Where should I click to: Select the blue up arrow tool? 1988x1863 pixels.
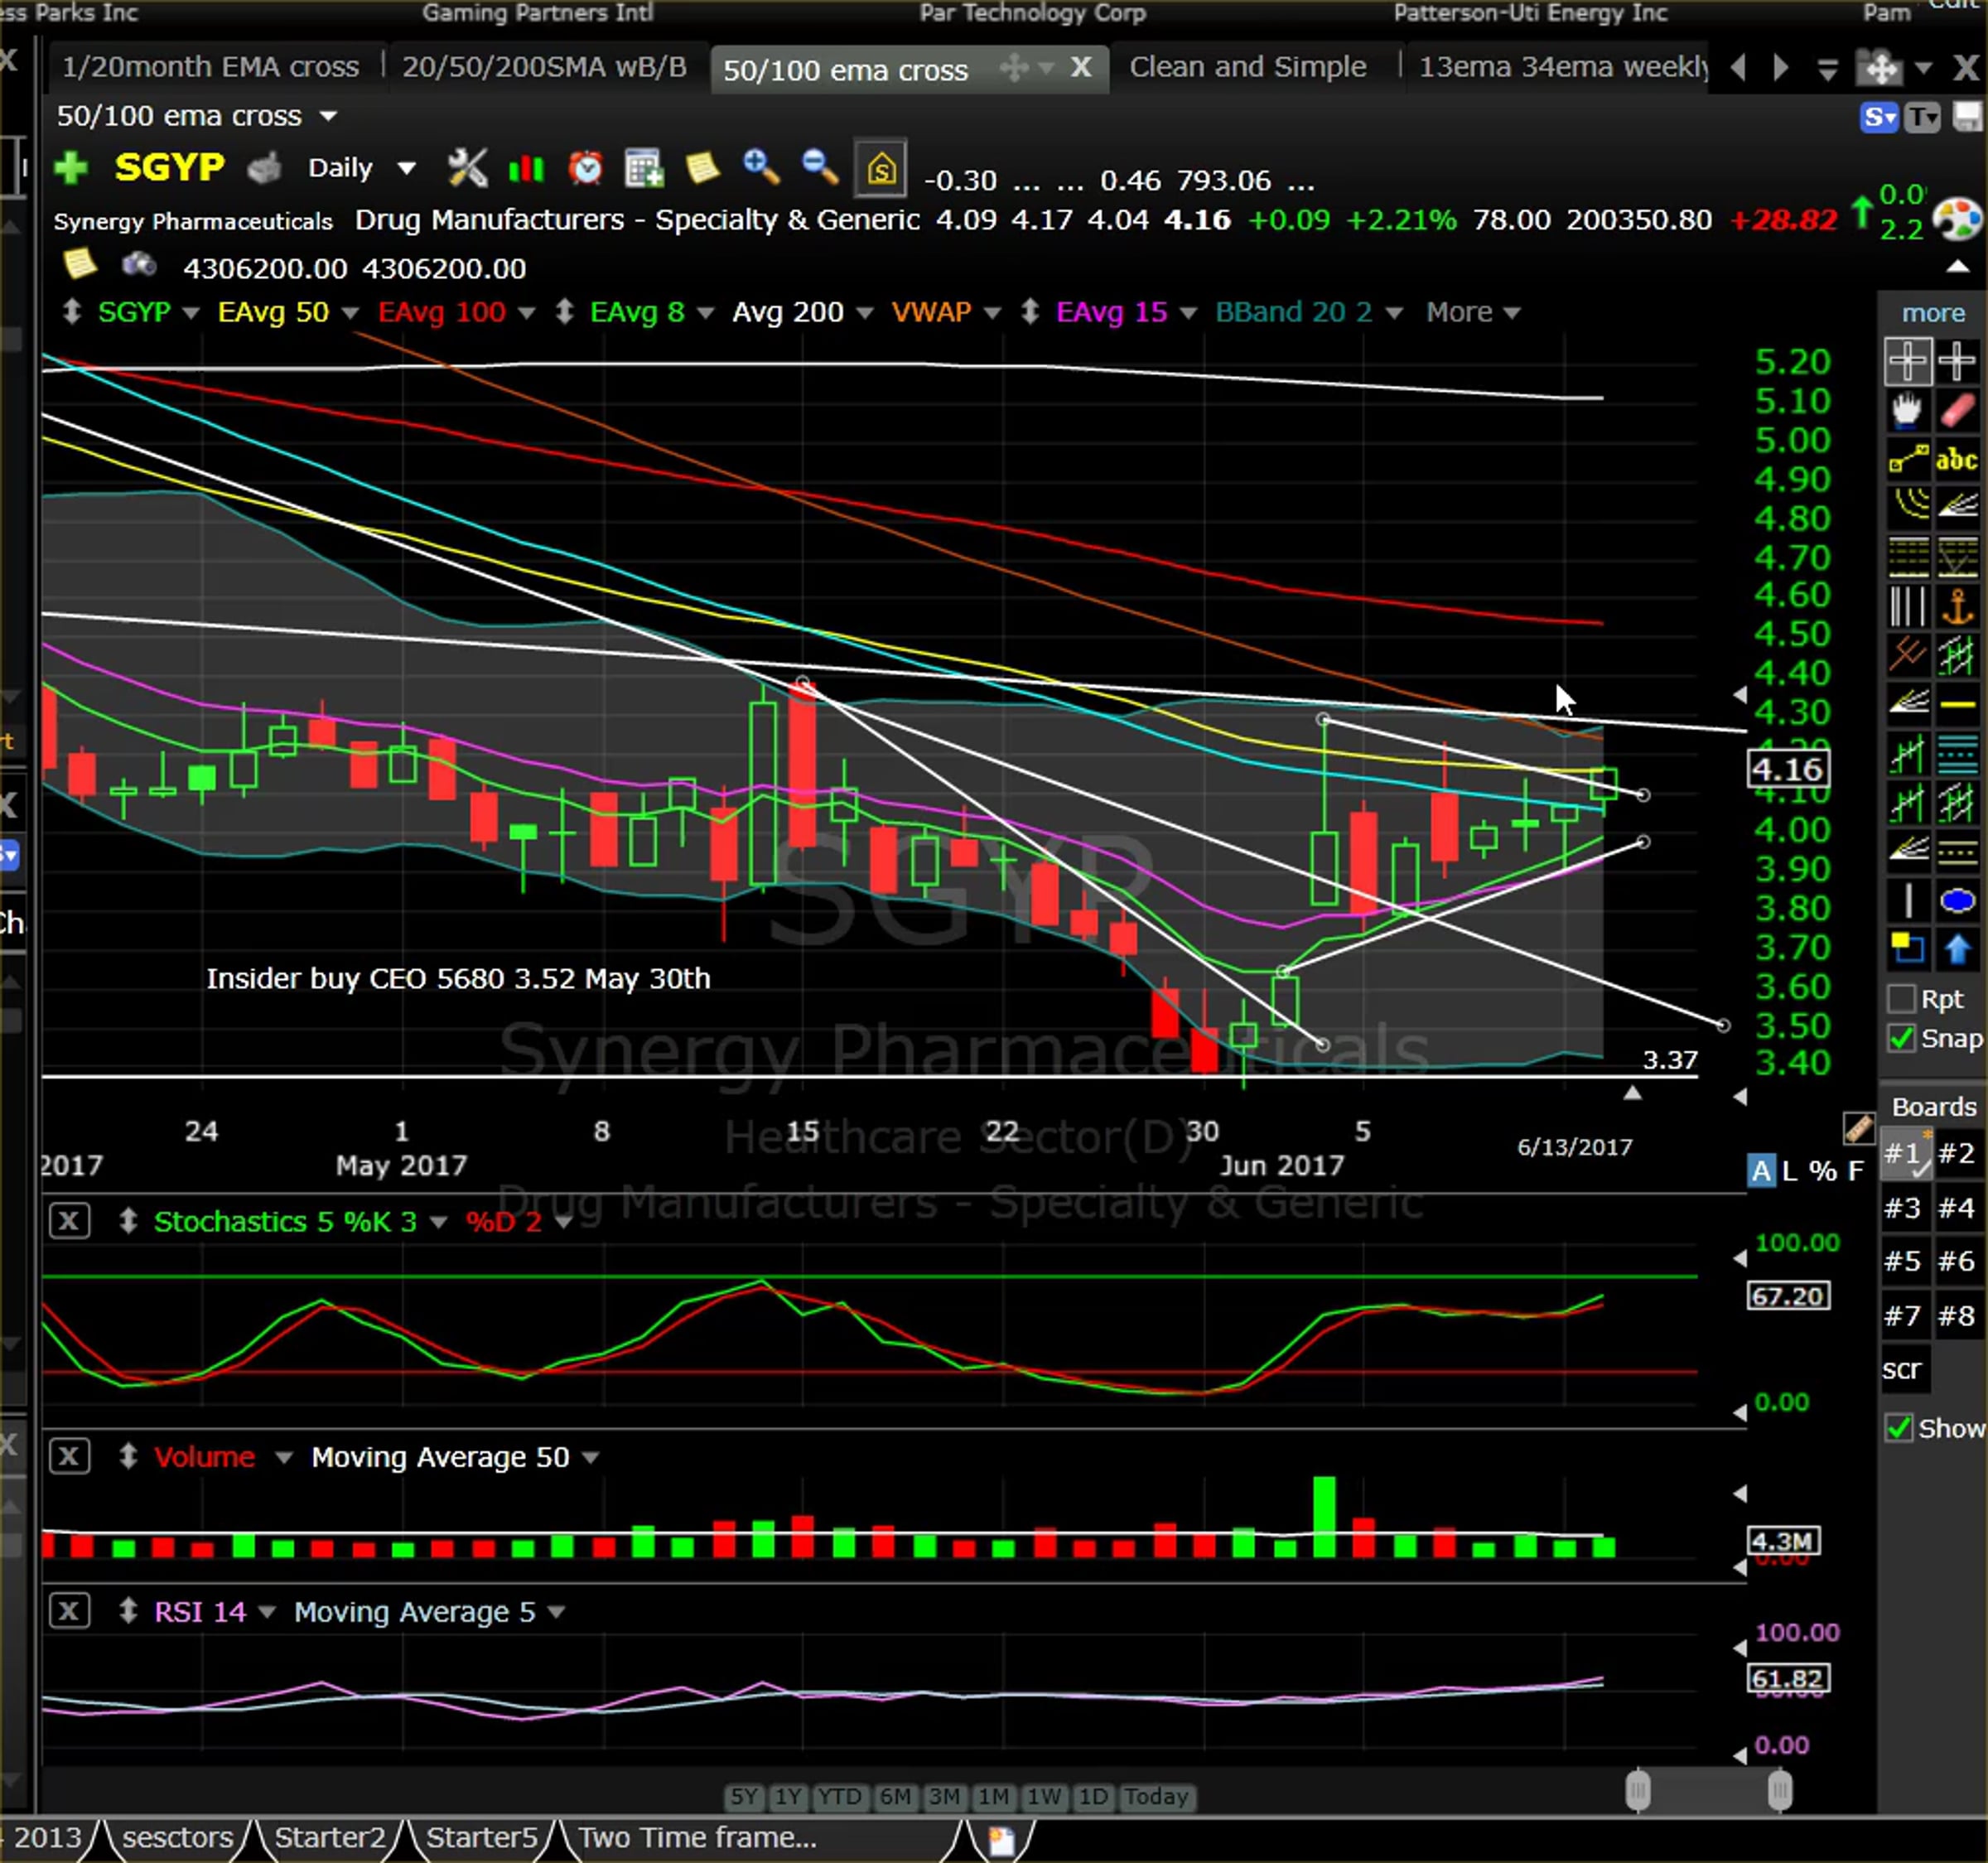(x=1957, y=950)
